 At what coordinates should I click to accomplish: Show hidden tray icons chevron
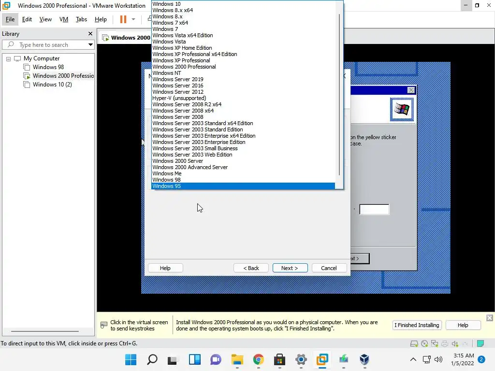tap(413, 359)
